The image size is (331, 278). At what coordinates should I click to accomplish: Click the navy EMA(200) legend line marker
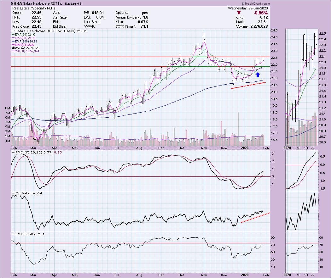[13, 42]
